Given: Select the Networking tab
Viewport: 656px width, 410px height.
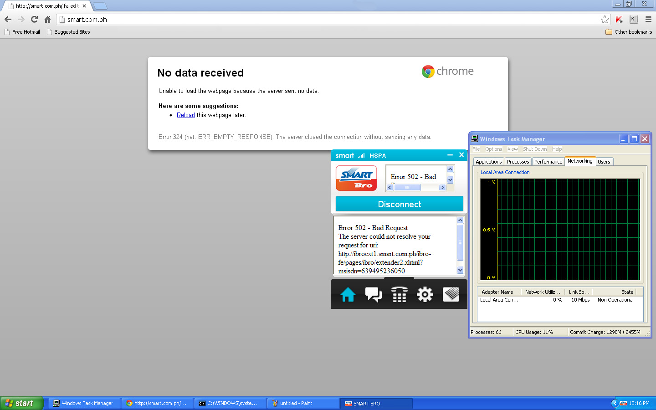Looking at the screenshot, I should click(580, 161).
